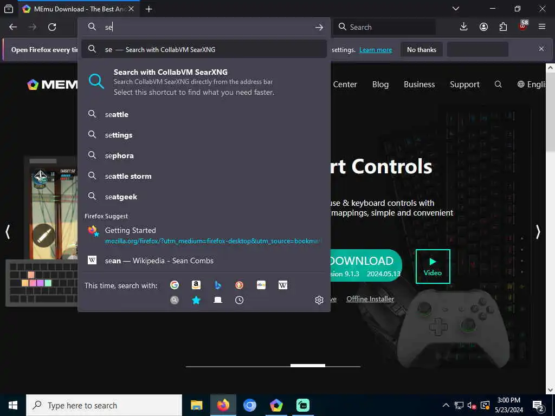Open search settings gear in dropdown

[x=319, y=300]
